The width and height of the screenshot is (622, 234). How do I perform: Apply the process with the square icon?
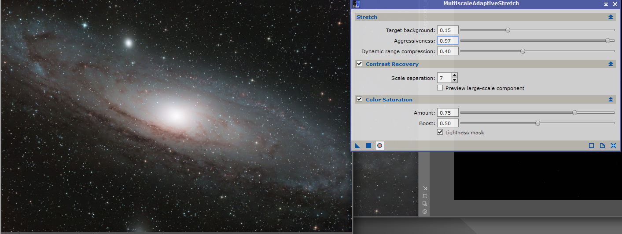[x=368, y=145]
